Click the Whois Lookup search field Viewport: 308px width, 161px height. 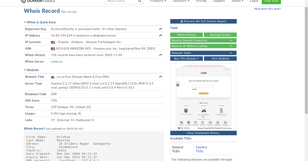point(121,1)
